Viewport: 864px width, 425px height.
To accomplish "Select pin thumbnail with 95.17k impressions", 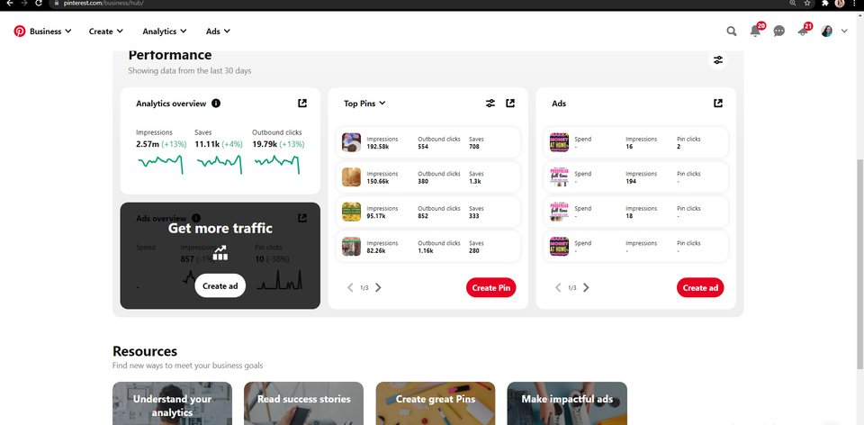I will [x=351, y=212].
